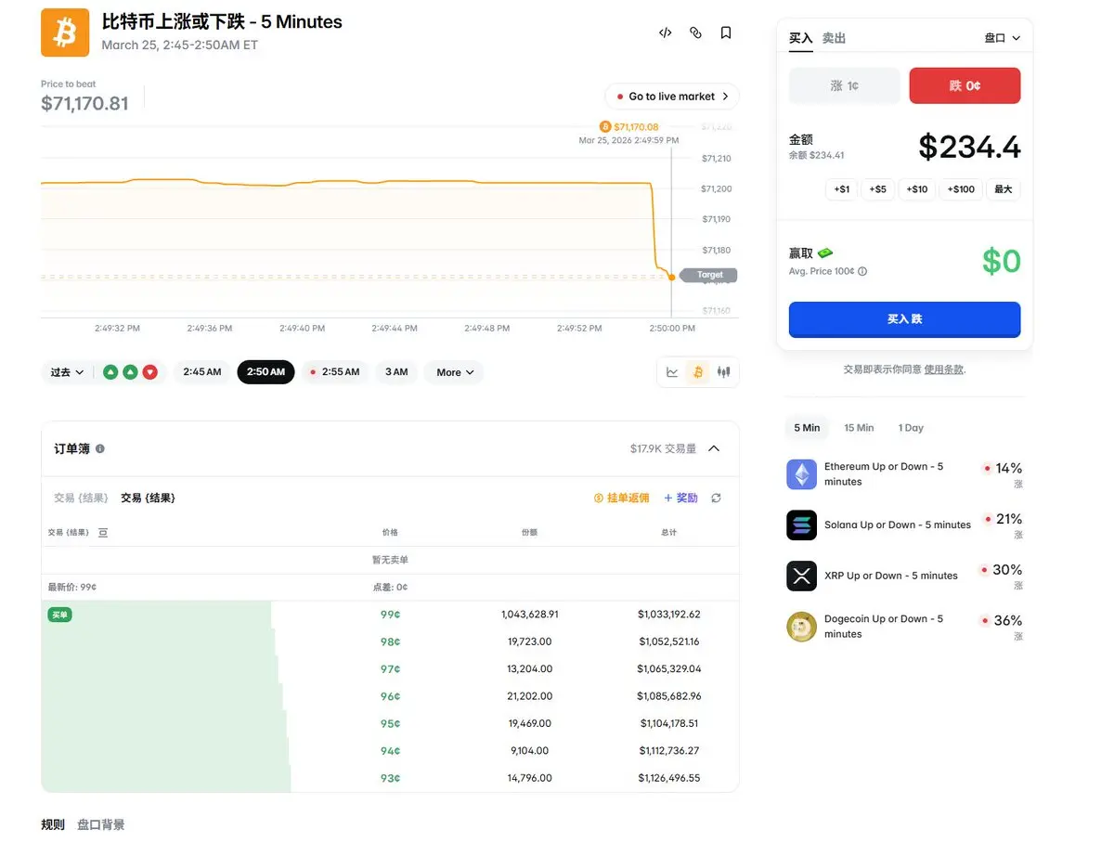Open the embed code icon
This screenshot has width=1114, height=842.
coord(666,32)
